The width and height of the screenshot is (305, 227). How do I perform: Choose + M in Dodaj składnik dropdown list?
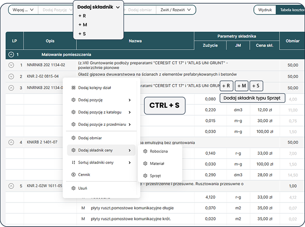coord(82,25)
